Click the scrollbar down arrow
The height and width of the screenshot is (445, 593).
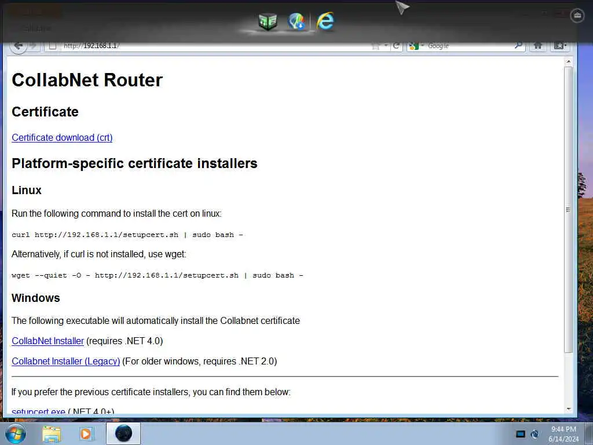(568, 409)
